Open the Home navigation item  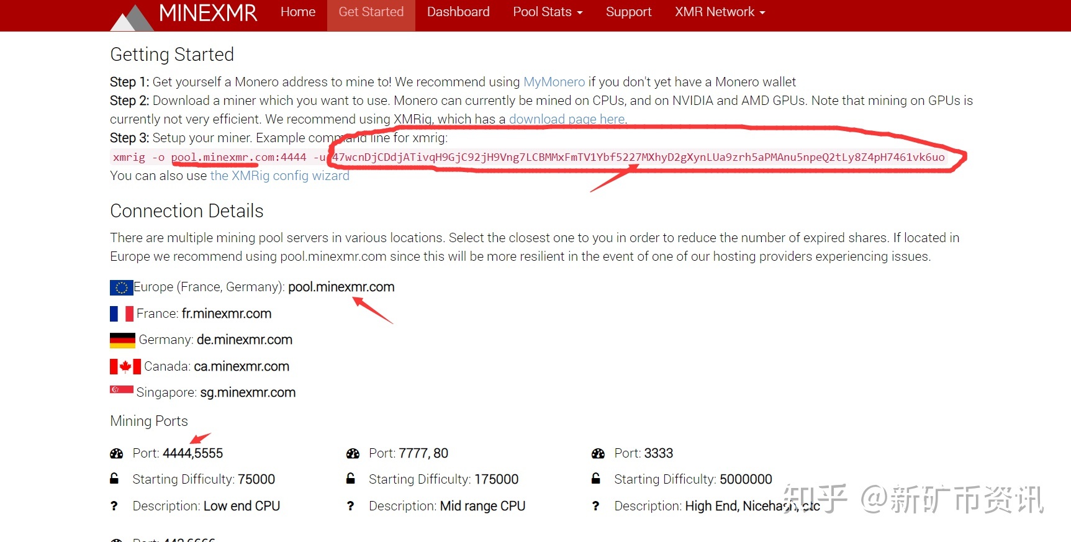coord(298,12)
